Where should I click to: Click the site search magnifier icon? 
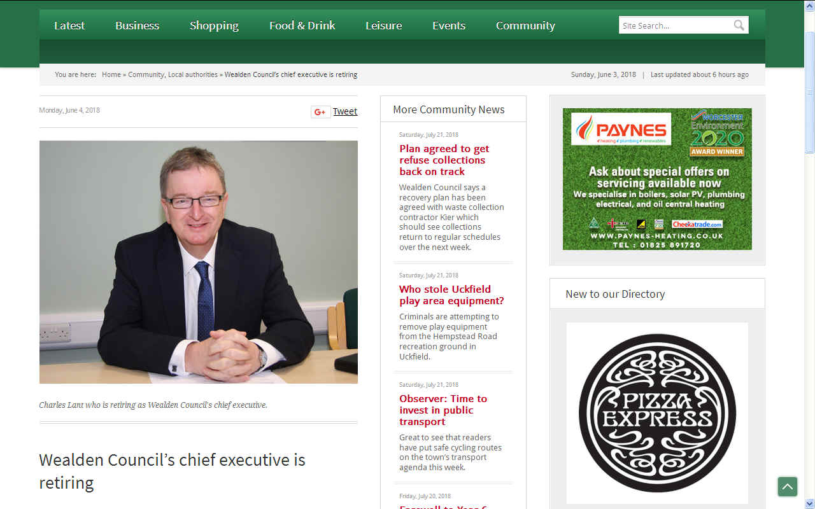739,25
